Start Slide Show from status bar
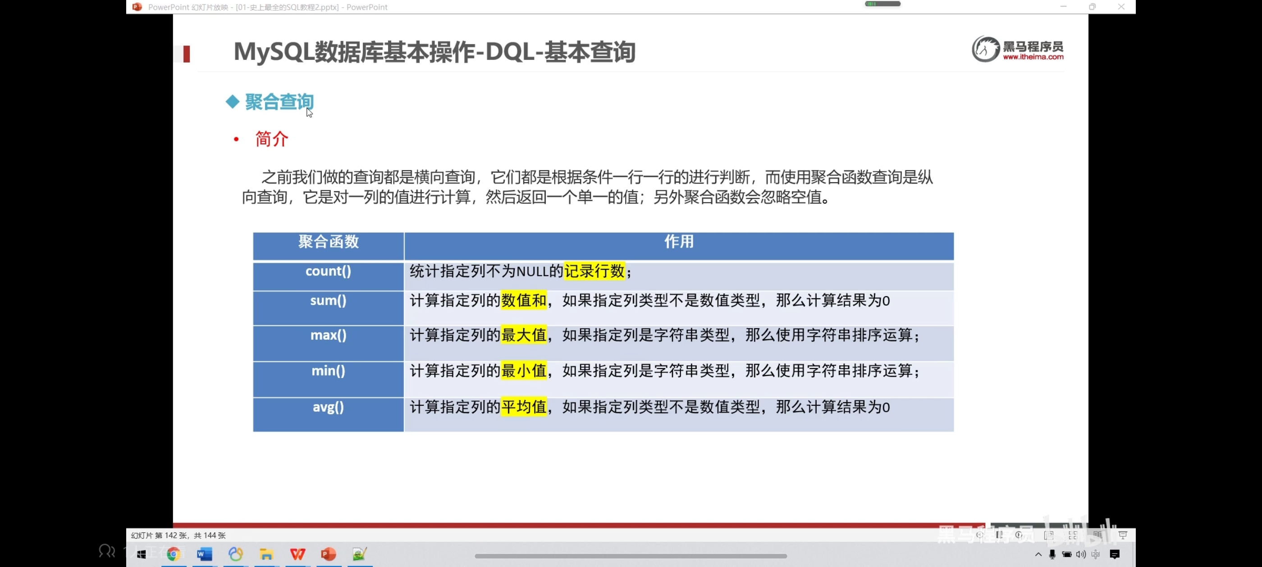1262x567 pixels. pos(1123,535)
